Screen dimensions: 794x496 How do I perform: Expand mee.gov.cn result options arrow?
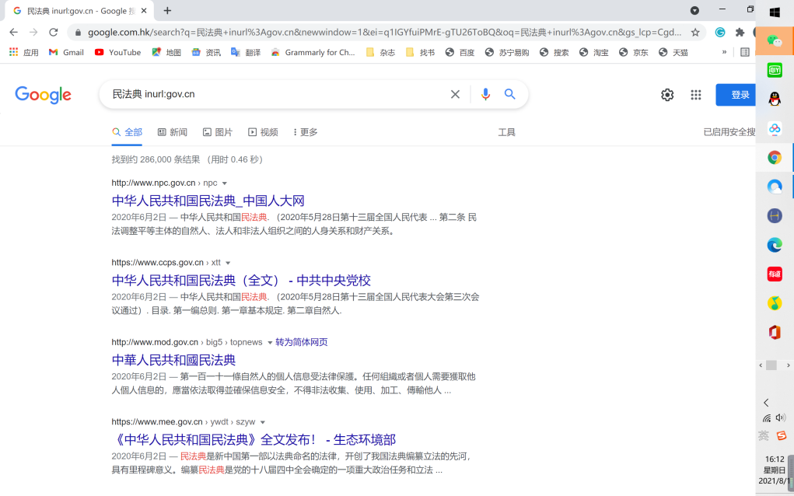[262, 422]
